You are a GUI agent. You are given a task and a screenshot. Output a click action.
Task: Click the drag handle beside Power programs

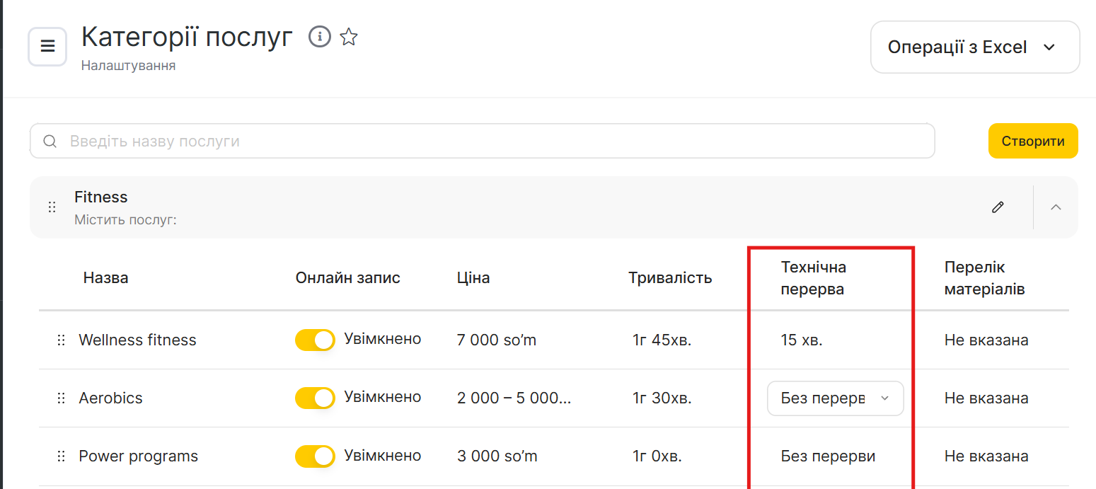[x=61, y=456]
